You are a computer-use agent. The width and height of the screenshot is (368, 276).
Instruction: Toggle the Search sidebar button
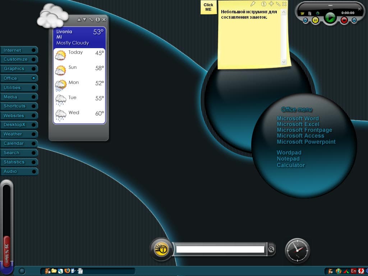click(19, 153)
